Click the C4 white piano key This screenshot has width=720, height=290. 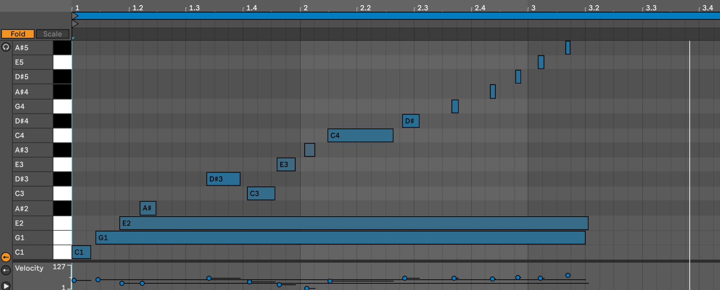pos(62,136)
